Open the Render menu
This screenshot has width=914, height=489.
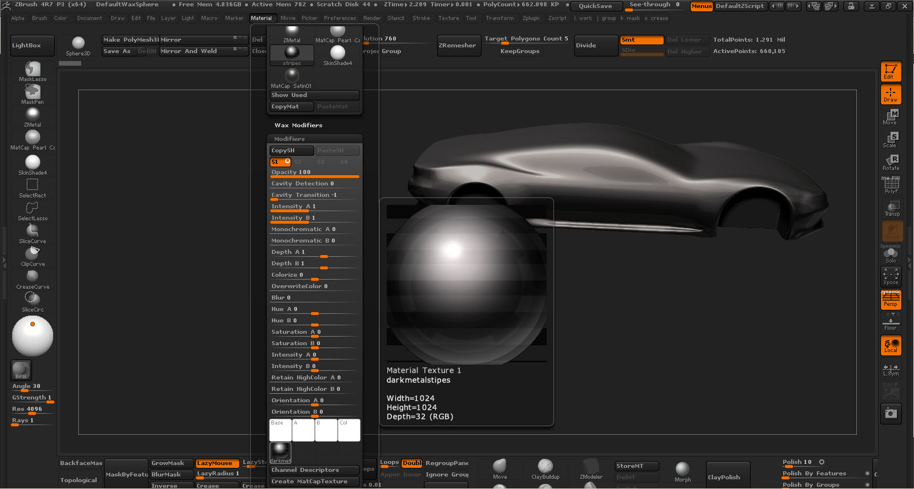372,18
